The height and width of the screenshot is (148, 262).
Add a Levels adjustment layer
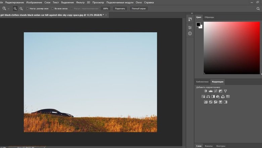(x=211, y=91)
